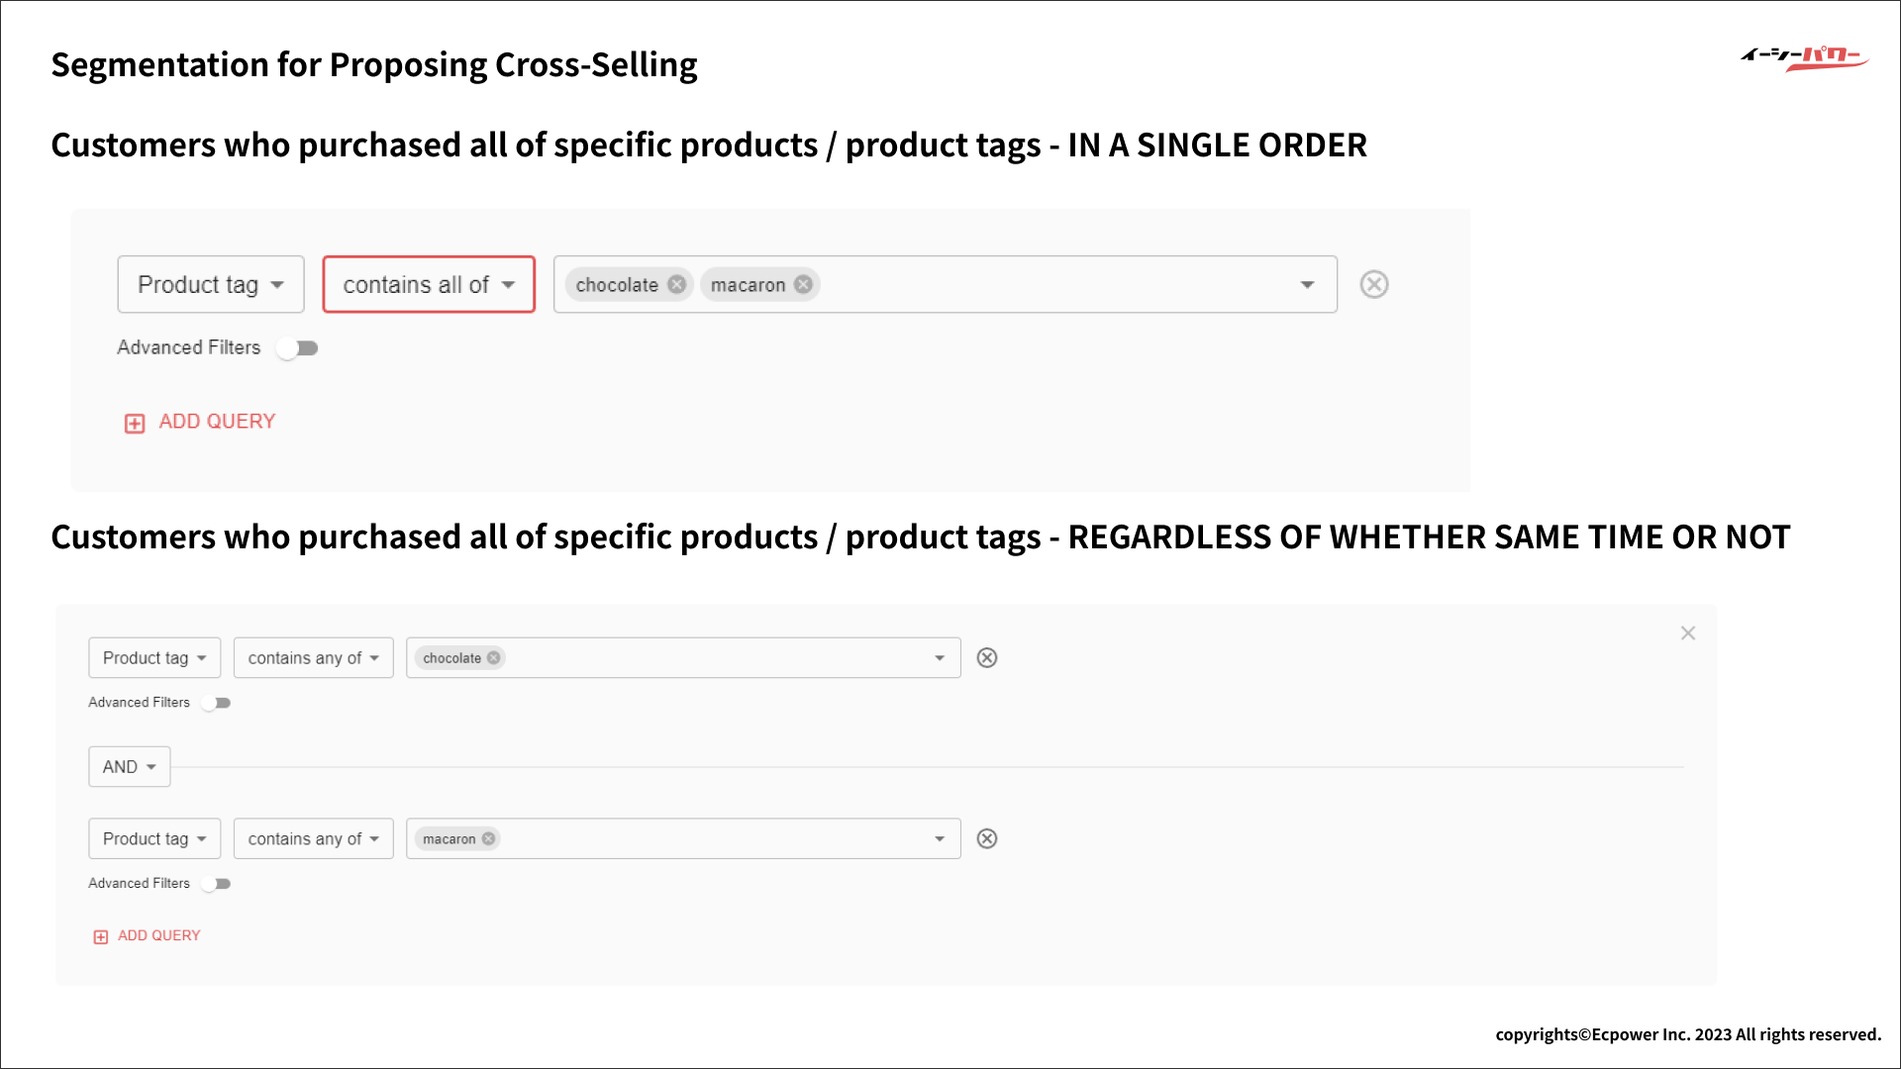Enable Advanced Filters under chocolate query
The height and width of the screenshot is (1069, 1901).
click(x=216, y=703)
